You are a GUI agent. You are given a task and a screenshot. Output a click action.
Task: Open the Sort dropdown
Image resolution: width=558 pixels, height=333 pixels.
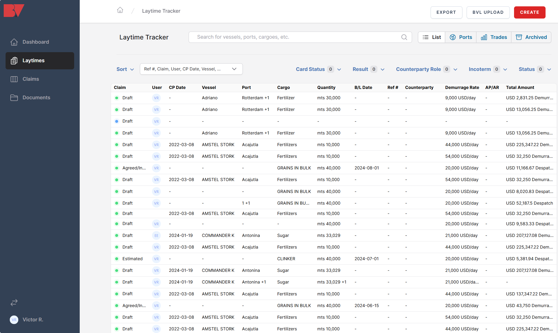click(x=125, y=69)
